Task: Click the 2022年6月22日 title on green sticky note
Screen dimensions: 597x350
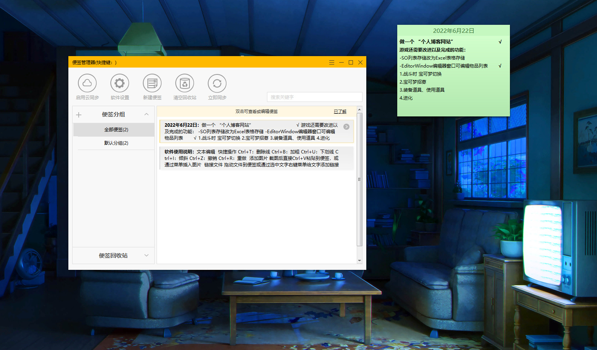Action: (453, 31)
